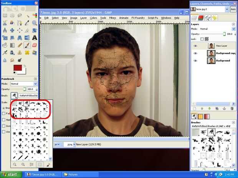Image resolution: width=238 pixels, height=178 pixels.
Task: Enable the Use color from gradient checkbox
Action: 3,132
